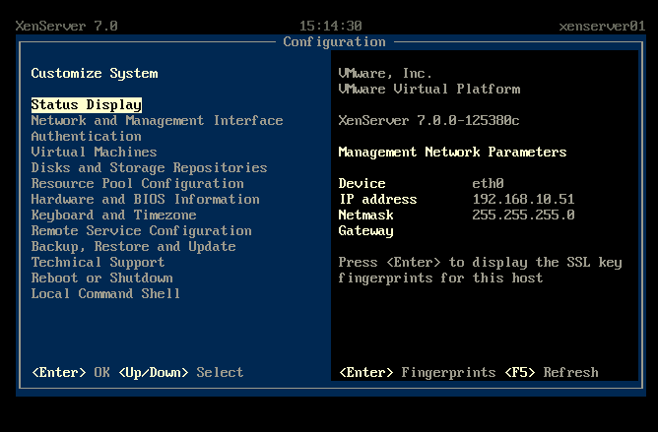Image resolution: width=658 pixels, height=432 pixels.
Task: Click the Management Network Parameters heading
Action: tap(452, 152)
